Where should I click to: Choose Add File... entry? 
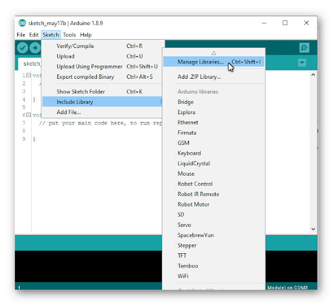(103, 112)
